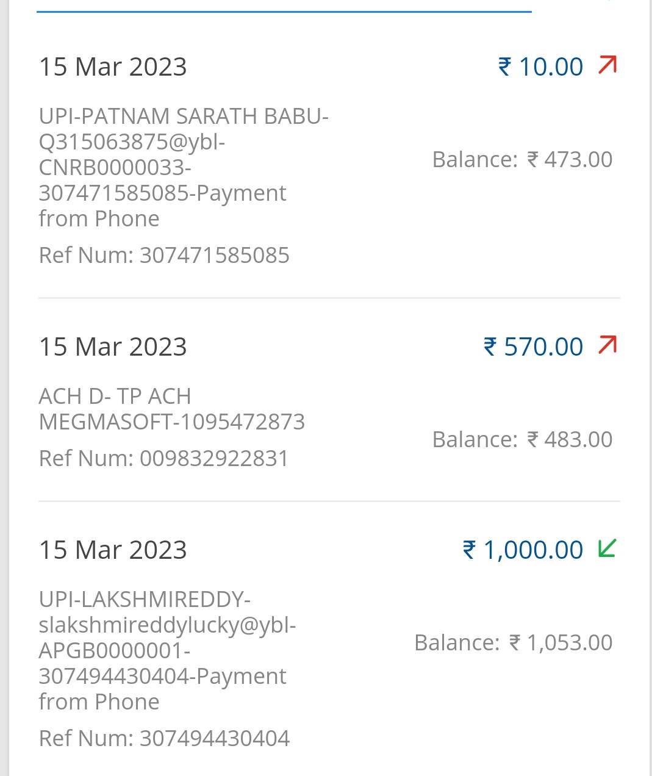Open UPI-LAKSHMIREDDY transaction details

(x=145, y=600)
